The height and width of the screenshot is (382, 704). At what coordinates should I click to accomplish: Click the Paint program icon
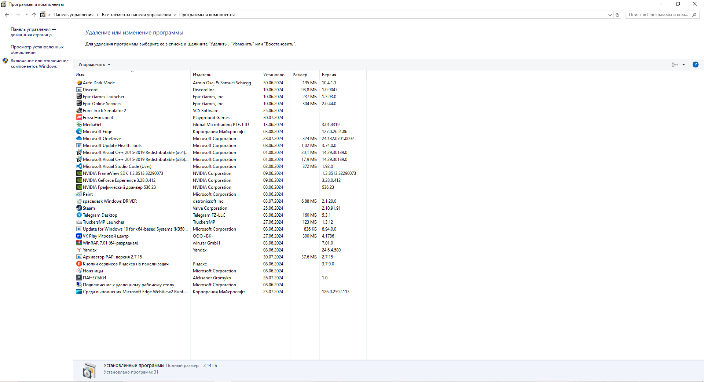click(x=79, y=194)
